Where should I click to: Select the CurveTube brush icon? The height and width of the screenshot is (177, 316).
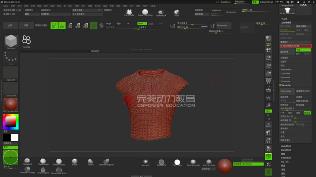(x=129, y=12)
